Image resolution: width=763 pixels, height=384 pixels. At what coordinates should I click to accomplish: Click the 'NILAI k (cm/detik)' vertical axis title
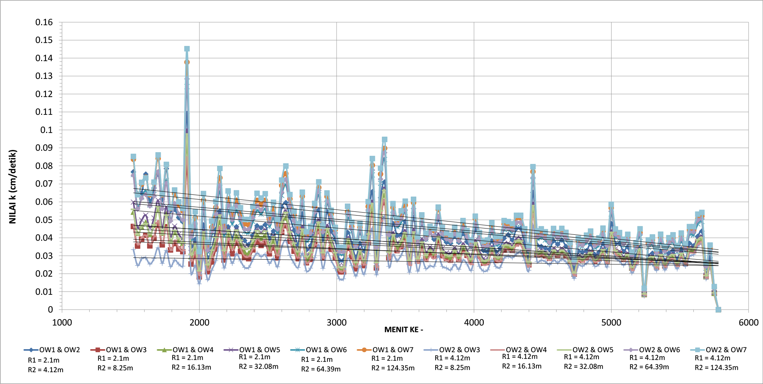13,187
